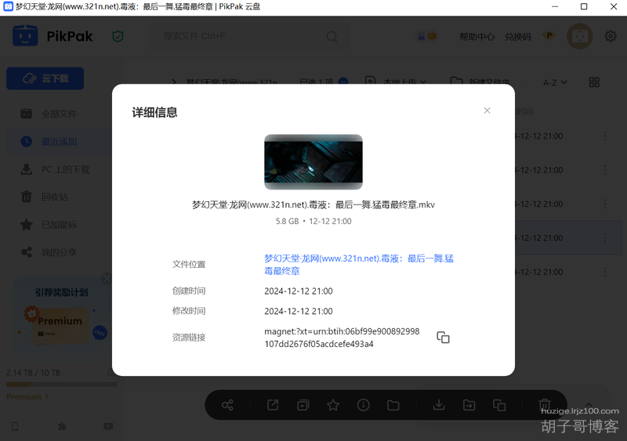This screenshot has width=627, height=441.
Task: Click the puzzle extension icon
Action: pos(62,426)
